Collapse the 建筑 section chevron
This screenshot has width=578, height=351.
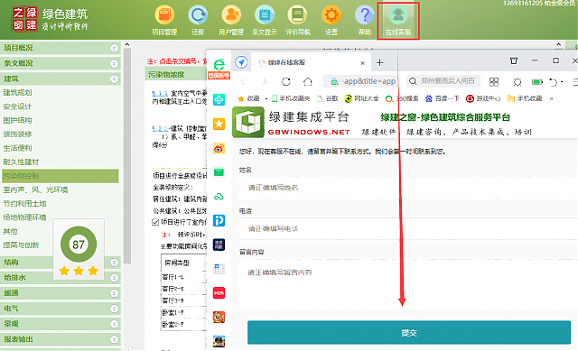tap(115, 79)
